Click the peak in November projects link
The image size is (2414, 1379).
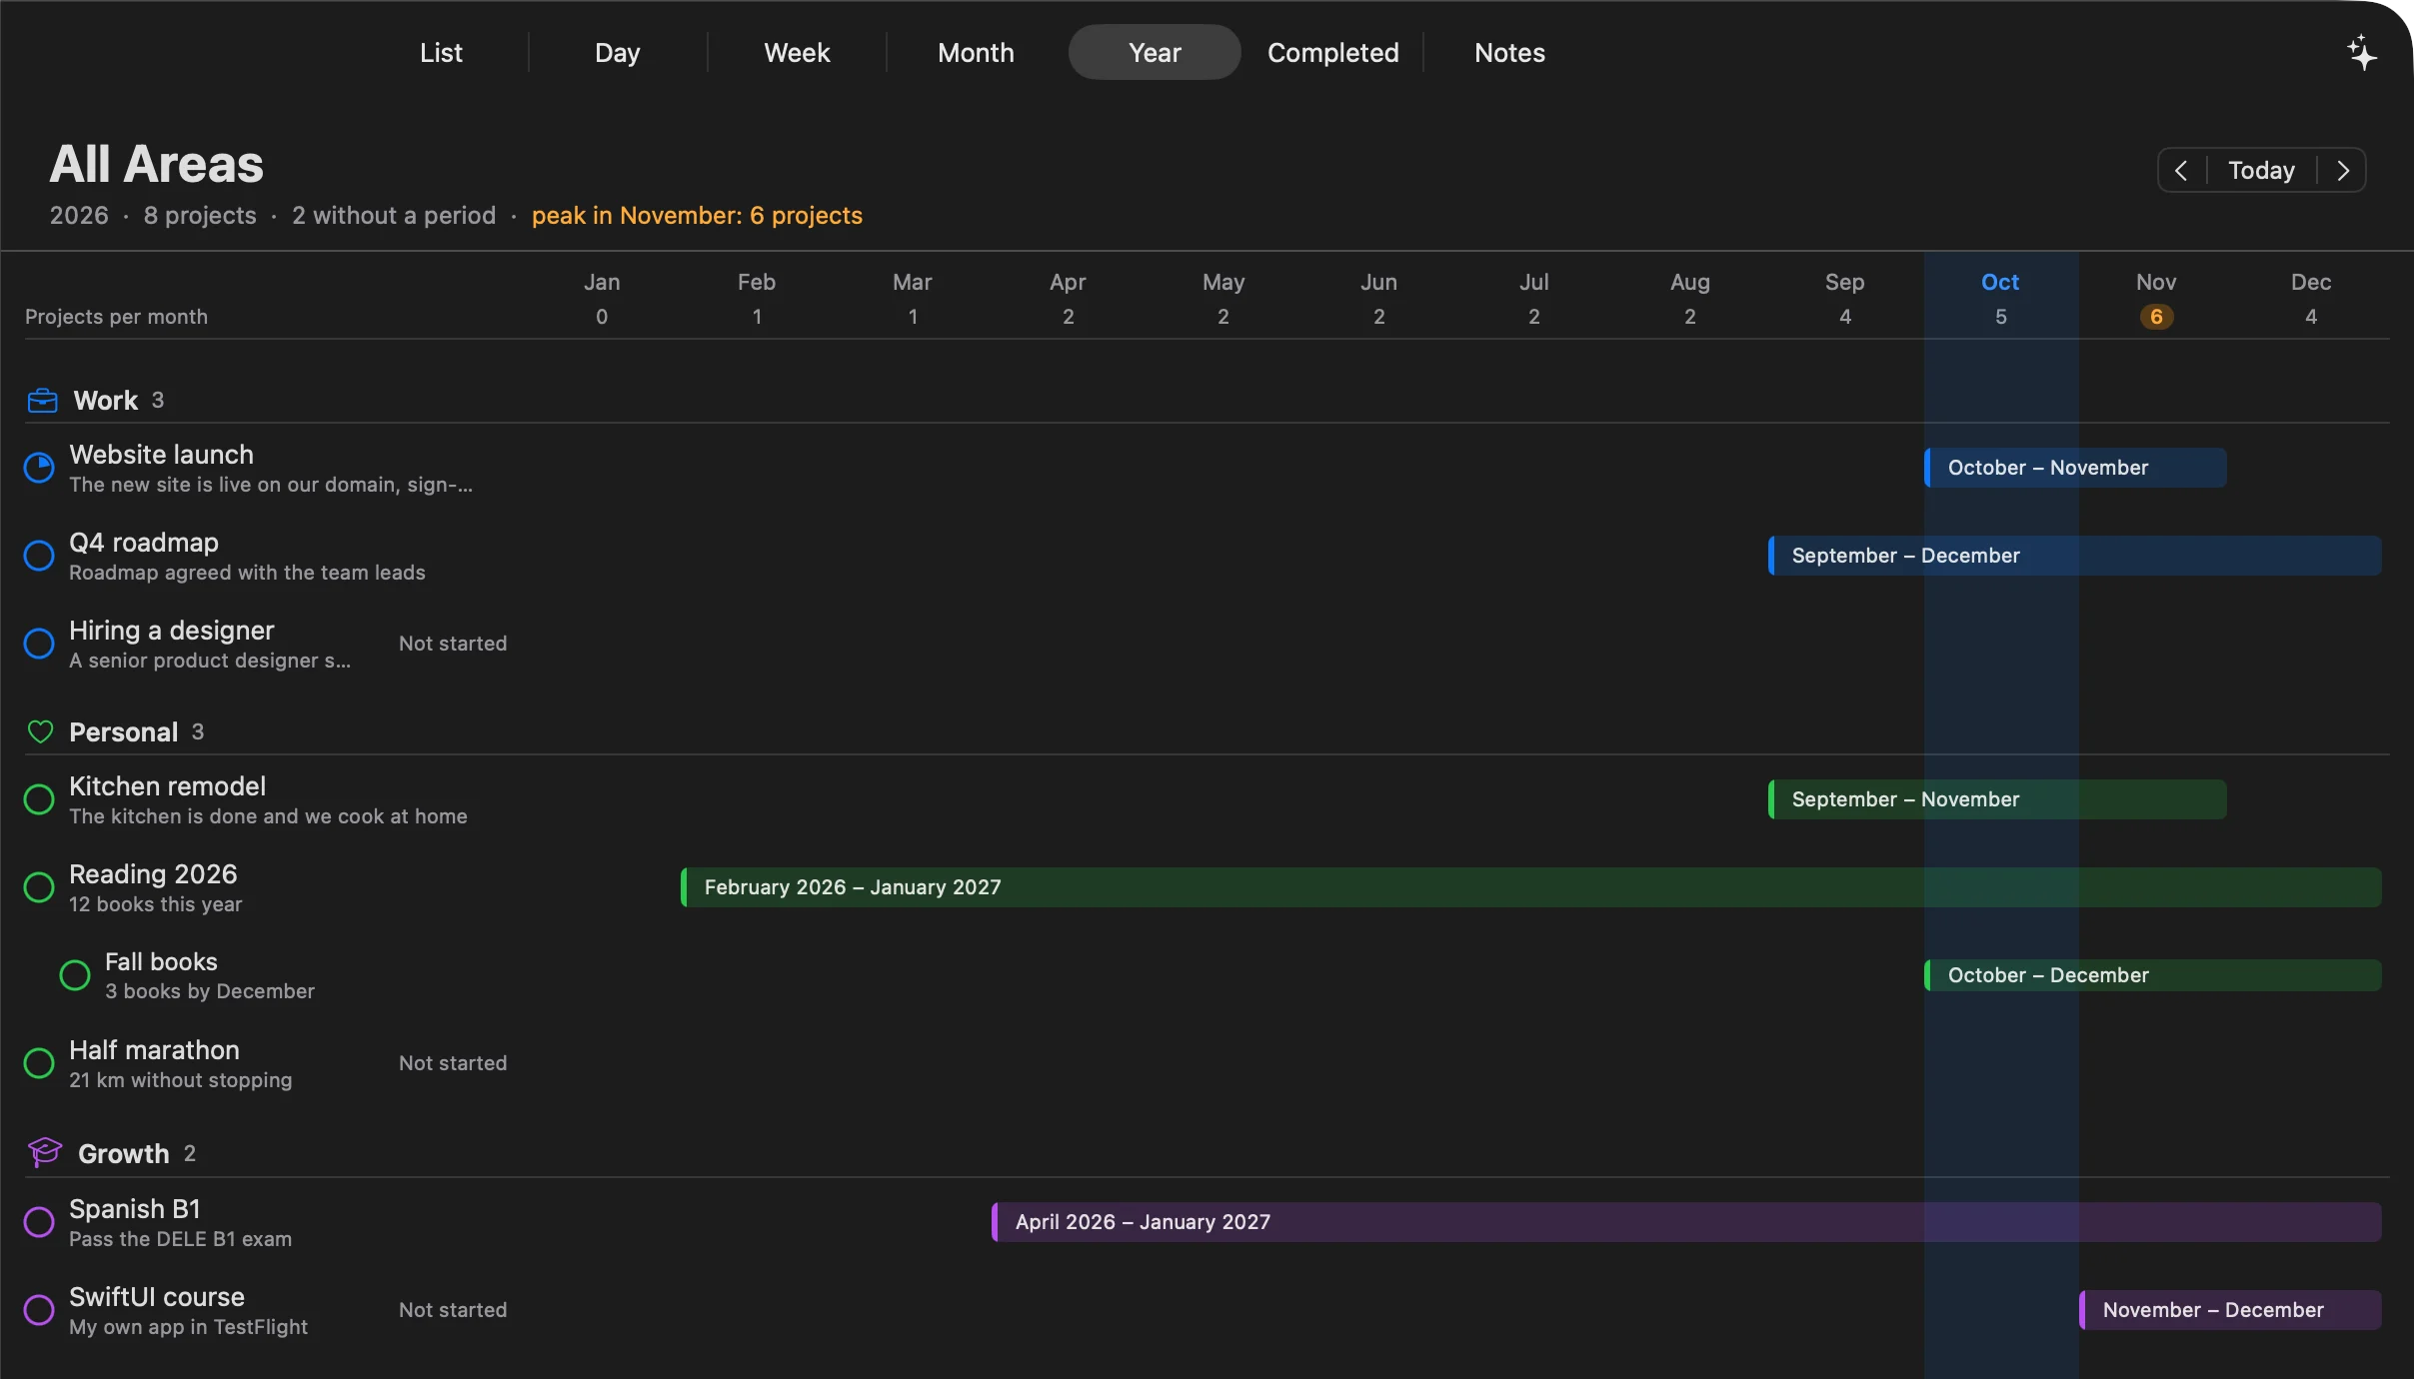(697, 216)
